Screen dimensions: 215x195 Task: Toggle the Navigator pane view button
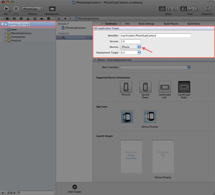pos(183,9)
